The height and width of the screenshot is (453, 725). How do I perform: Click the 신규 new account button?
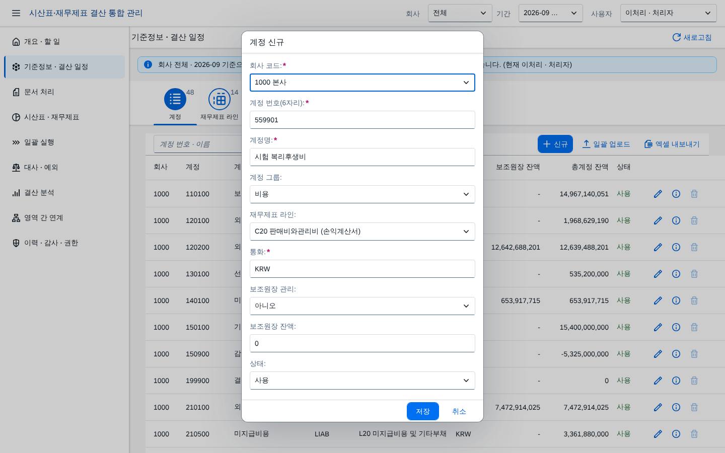coord(555,144)
